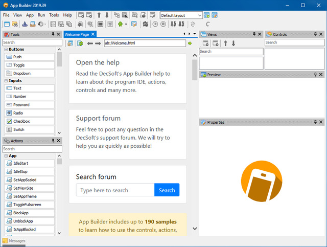Click the home icon in Welcome Page toolbar
The width and height of the screenshot is (327, 247).
(71, 43)
